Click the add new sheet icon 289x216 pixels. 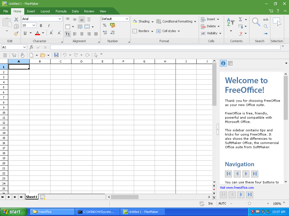(x=43, y=197)
